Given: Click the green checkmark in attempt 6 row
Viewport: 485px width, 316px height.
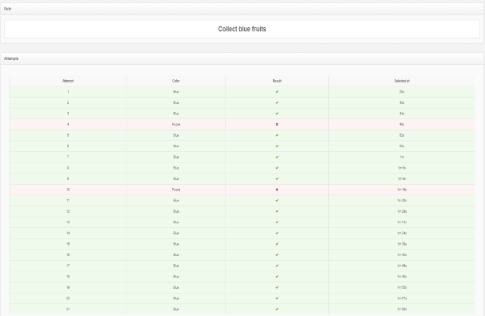Looking at the screenshot, I should [277, 146].
